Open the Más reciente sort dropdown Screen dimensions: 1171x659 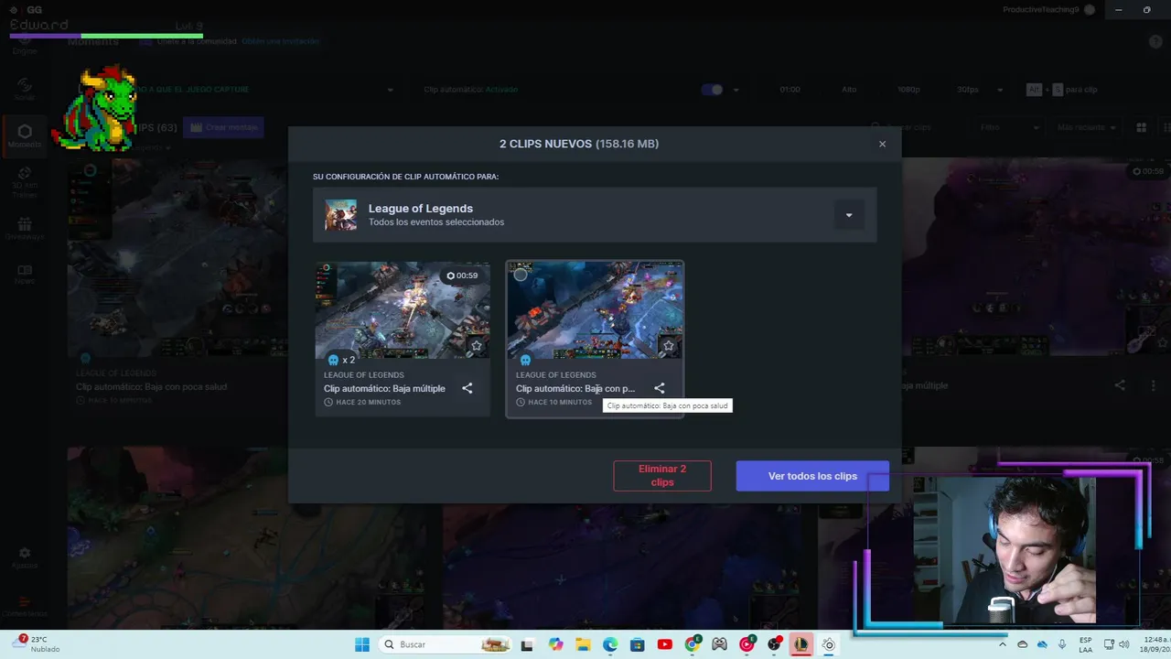pos(1088,127)
